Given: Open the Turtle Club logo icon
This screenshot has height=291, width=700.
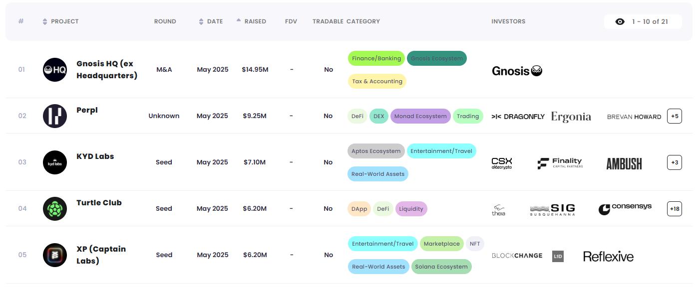Looking at the screenshot, I should click(x=55, y=209).
